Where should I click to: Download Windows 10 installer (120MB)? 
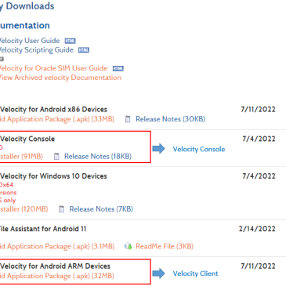tap(24, 209)
